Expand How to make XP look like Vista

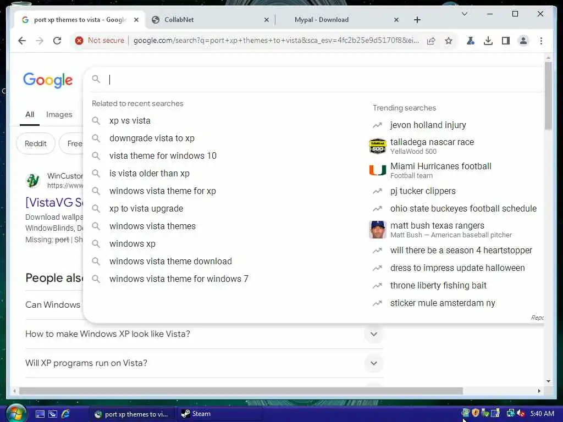[373, 335]
